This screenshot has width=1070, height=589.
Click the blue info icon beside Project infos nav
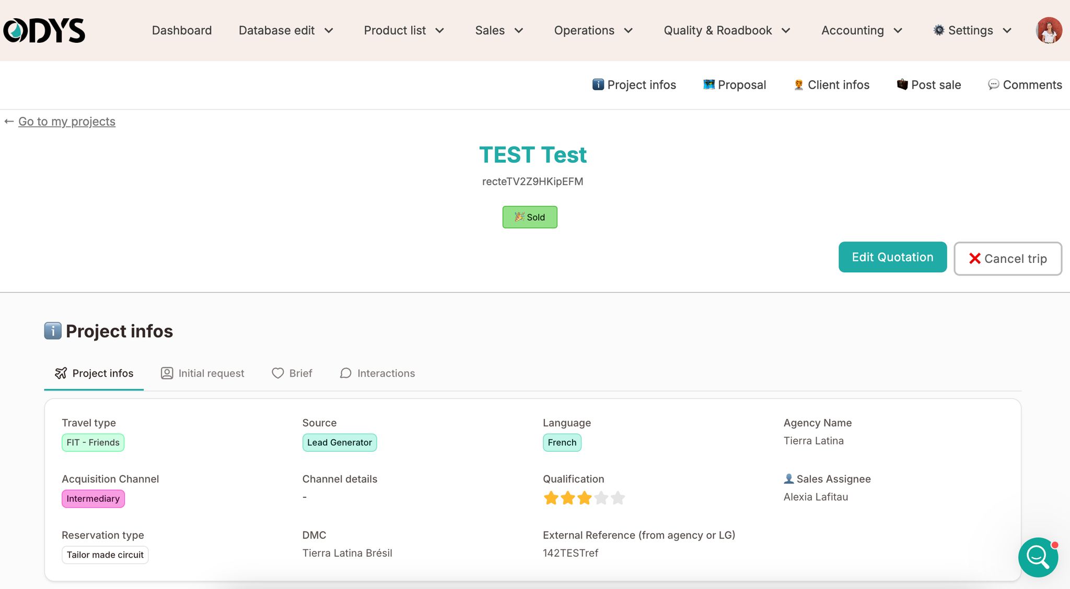tap(598, 85)
